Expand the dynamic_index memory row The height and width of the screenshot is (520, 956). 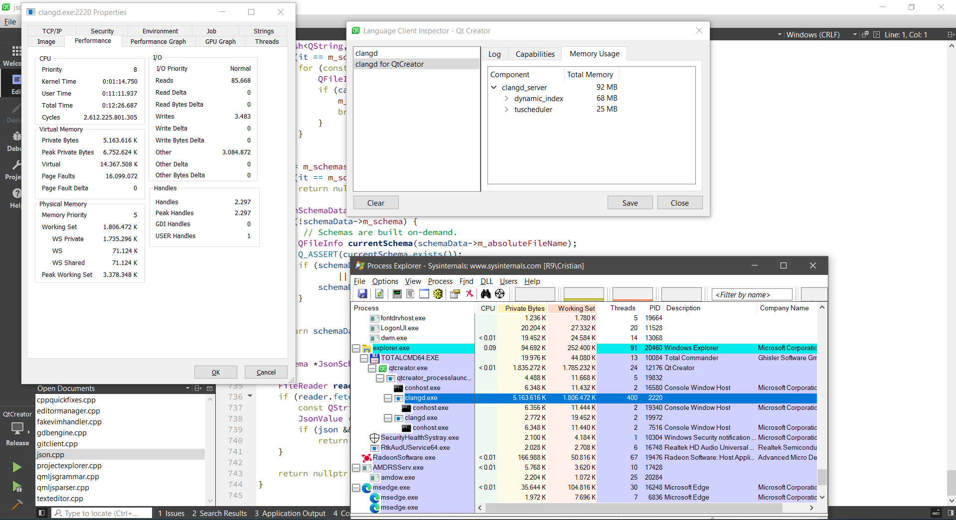pos(506,99)
